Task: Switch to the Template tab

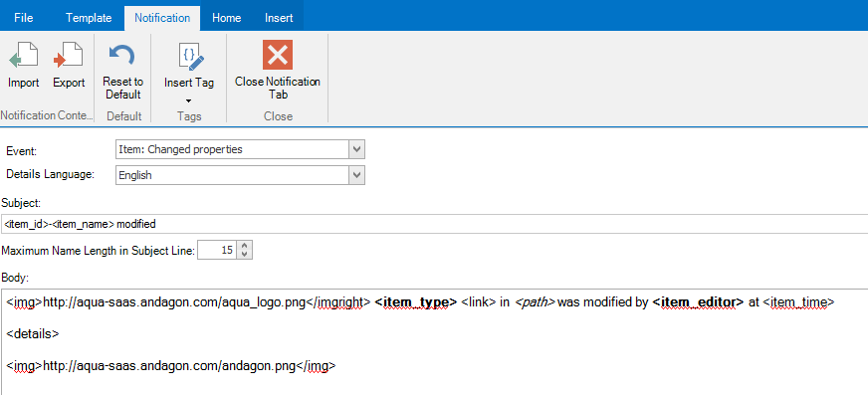Action: tap(89, 18)
